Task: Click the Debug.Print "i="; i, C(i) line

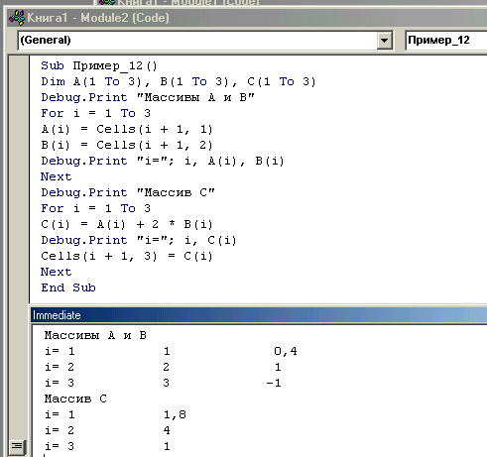Action: (139, 241)
